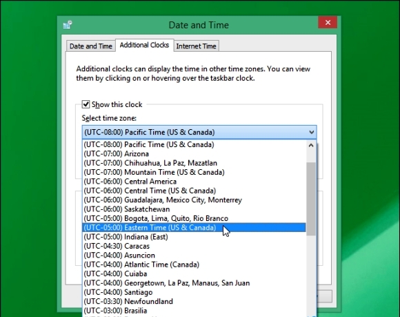Screen dimensions: 400x317
Task: Select Georgetown, La Paz, Manaus, San Juan
Action: point(194,282)
